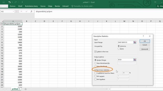Click Output Range collapse-dialog icon
Image resolution: width=163 pixels, height=91 pixels.
coord(135,60)
